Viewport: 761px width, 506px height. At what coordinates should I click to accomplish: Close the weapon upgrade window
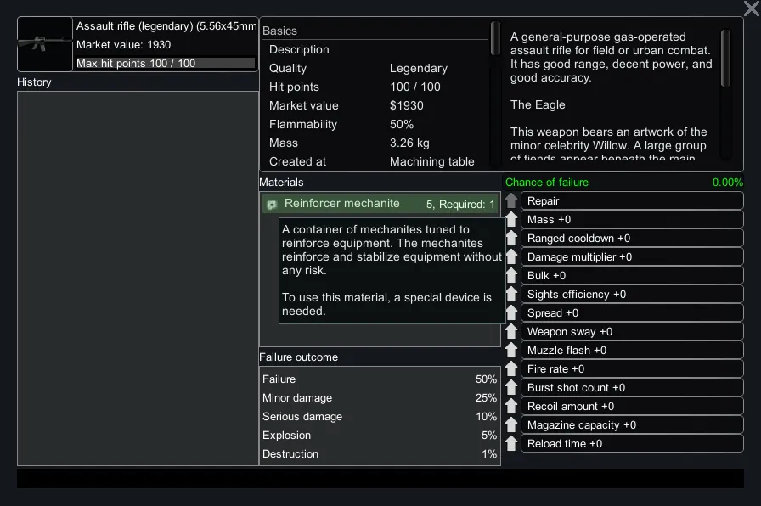point(750,8)
